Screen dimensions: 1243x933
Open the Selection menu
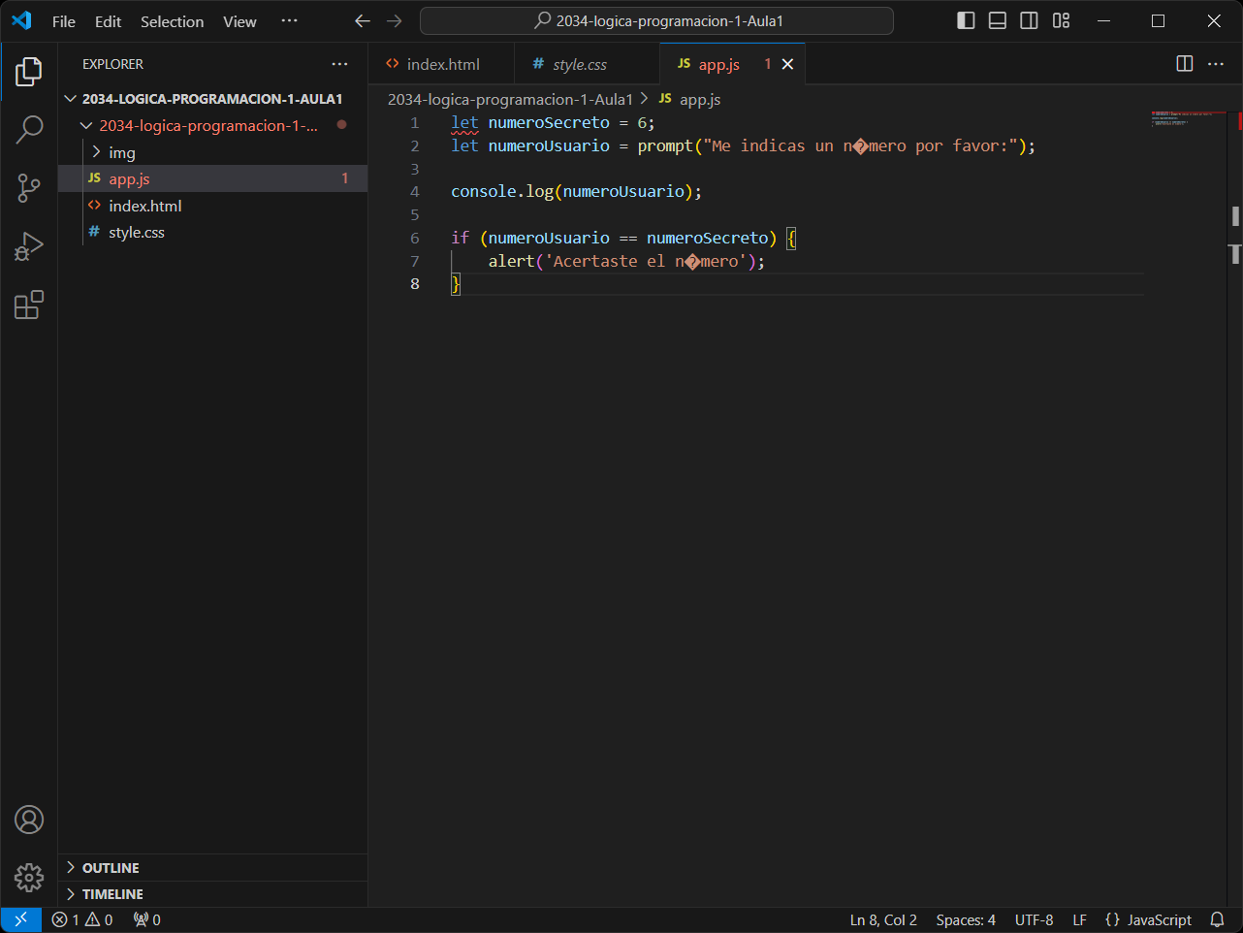[x=172, y=21]
